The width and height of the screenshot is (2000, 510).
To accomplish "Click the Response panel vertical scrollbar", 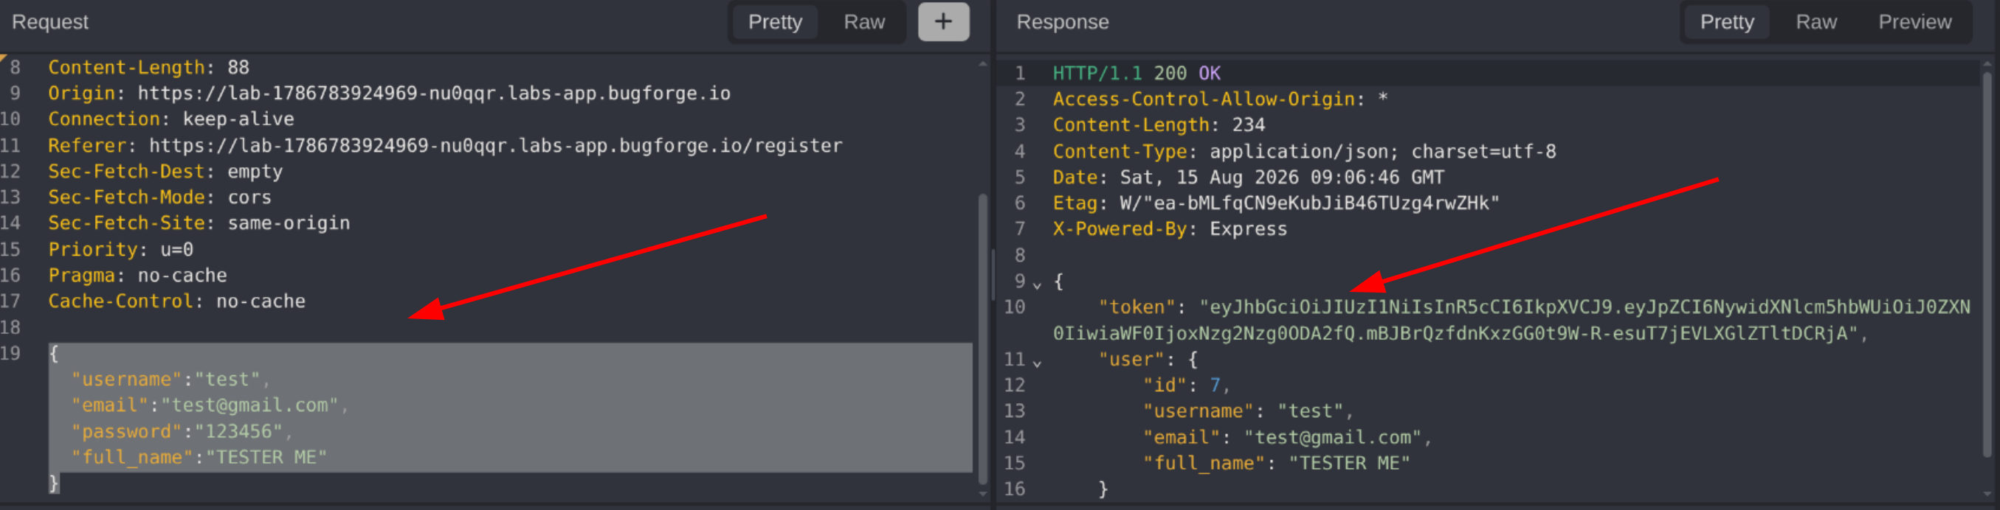I will point(1987,264).
